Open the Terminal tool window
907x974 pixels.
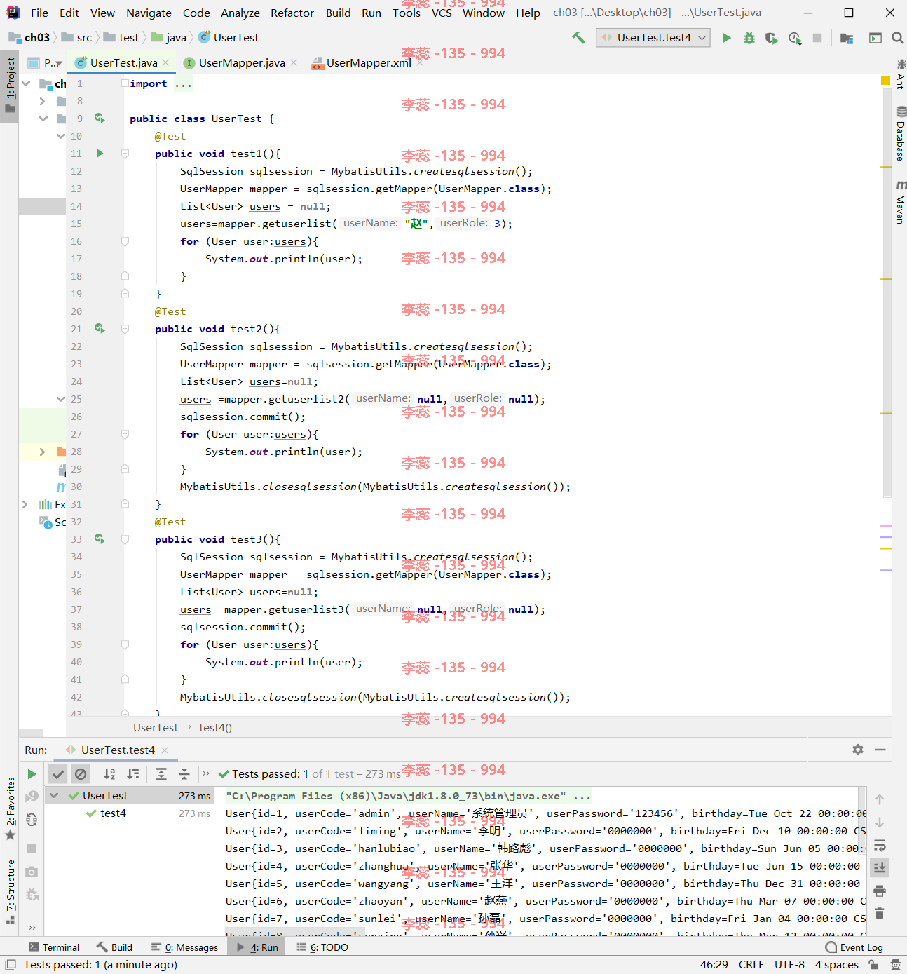[x=54, y=947]
